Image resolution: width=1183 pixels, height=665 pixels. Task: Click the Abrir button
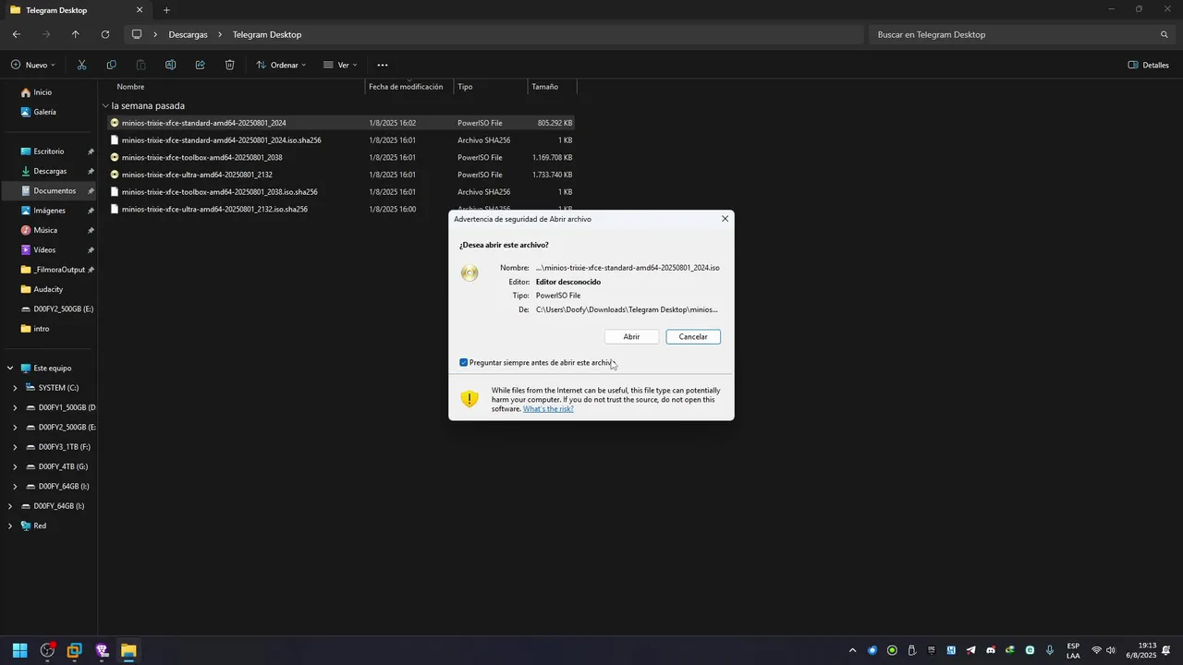[x=631, y=336]
